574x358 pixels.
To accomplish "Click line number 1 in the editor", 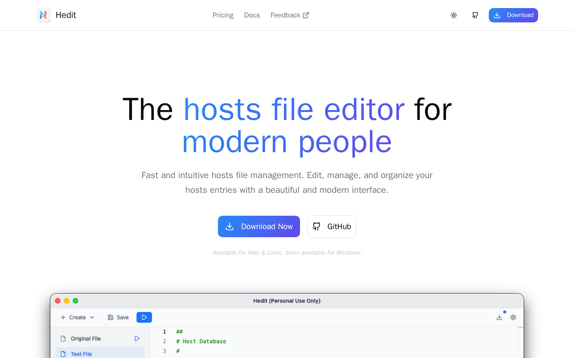I will [165, 332].
